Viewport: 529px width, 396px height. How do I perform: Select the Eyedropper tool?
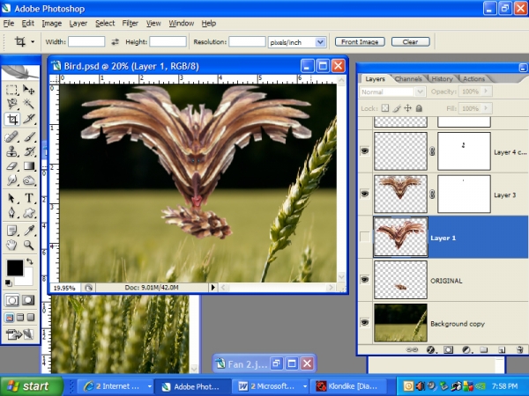click(x=29, y=231)
